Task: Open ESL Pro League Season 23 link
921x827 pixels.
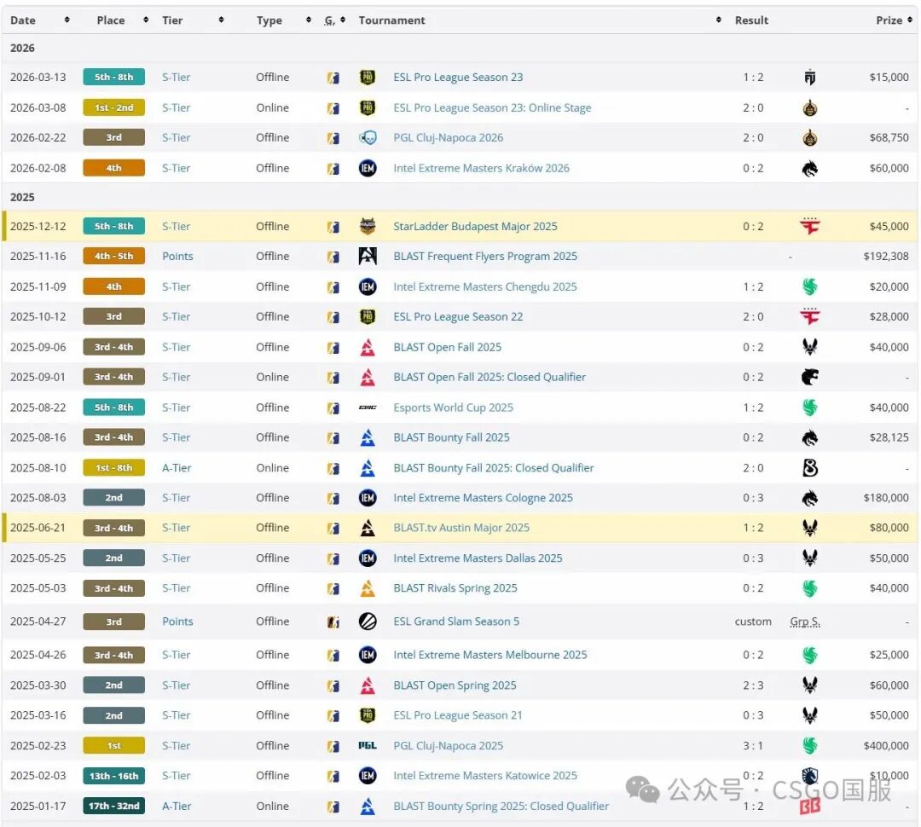Action: tap(458, 78)
